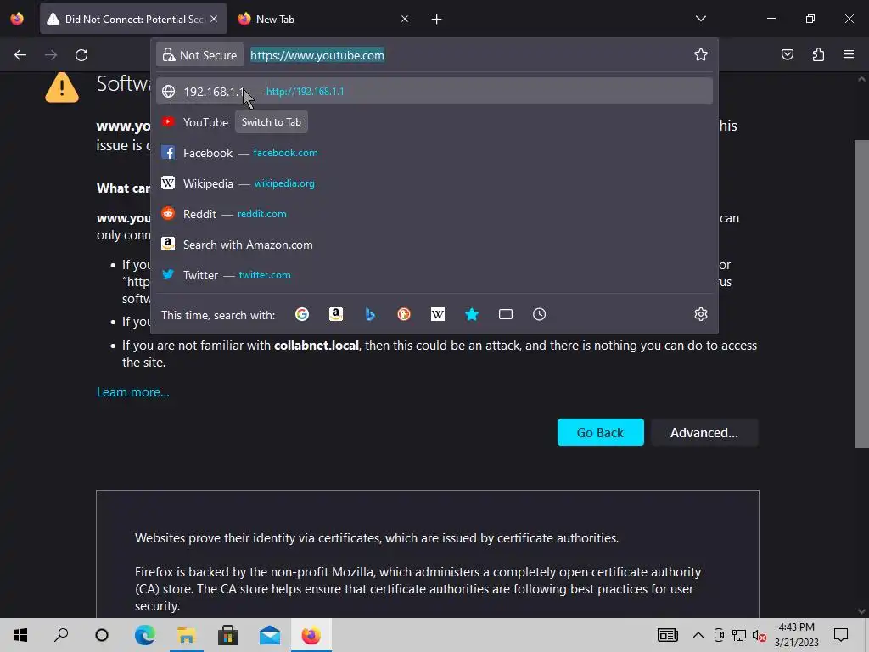Click the forward navigation arrow
Image resolution: width=869 pixels, height=652 pixels.
(x=51, y=55)
